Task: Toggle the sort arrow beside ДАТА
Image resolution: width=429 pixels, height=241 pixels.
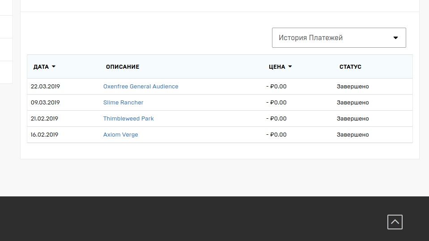Action: pos(54,66)
